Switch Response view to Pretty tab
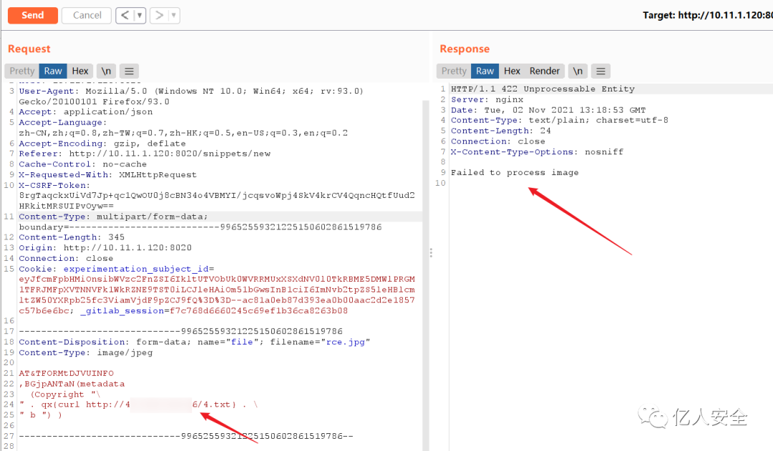Image resolution: width=773 pixels, height=451 pixels. click(x=454, y=71)
